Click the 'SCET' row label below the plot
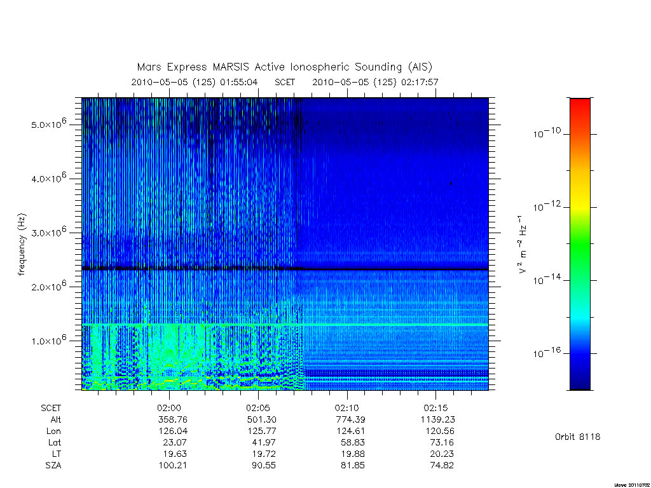This screenshot has width=651, height=488. (51, 409)
